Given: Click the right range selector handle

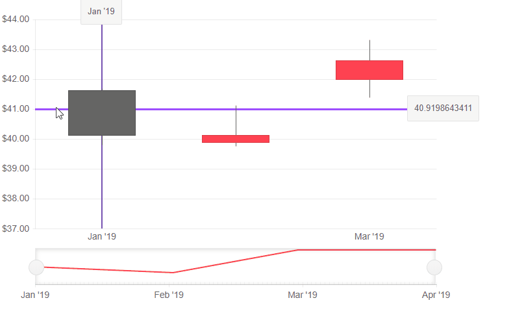Looking at the screenshot, I should pyautogui.click(x=434, y=267).
